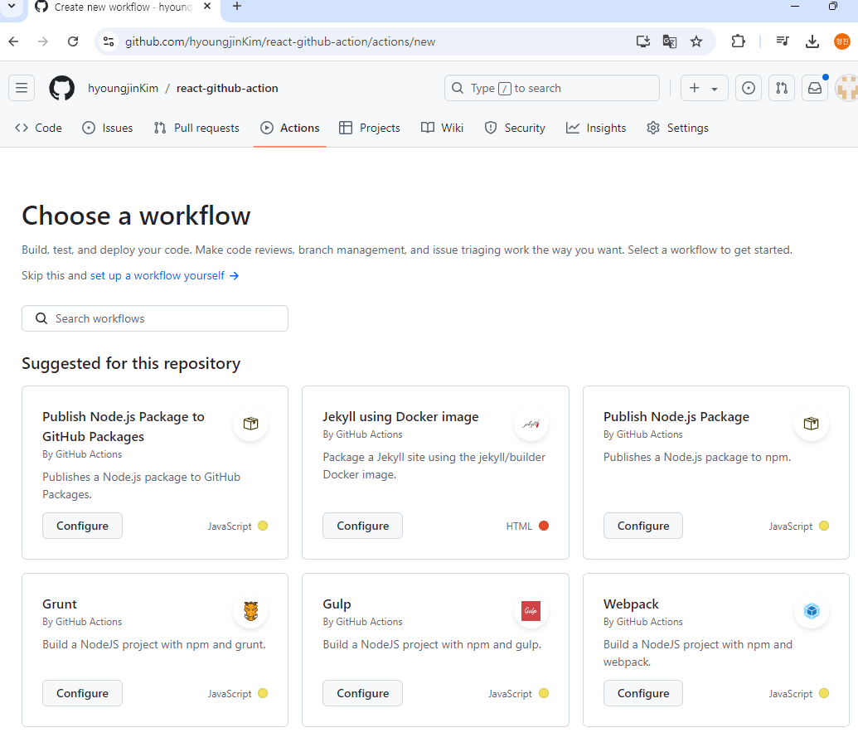This screenshot has height=747, width=858.
Task: Configure the Jekyll using Docker image workflow
Action: coord(363,526)
